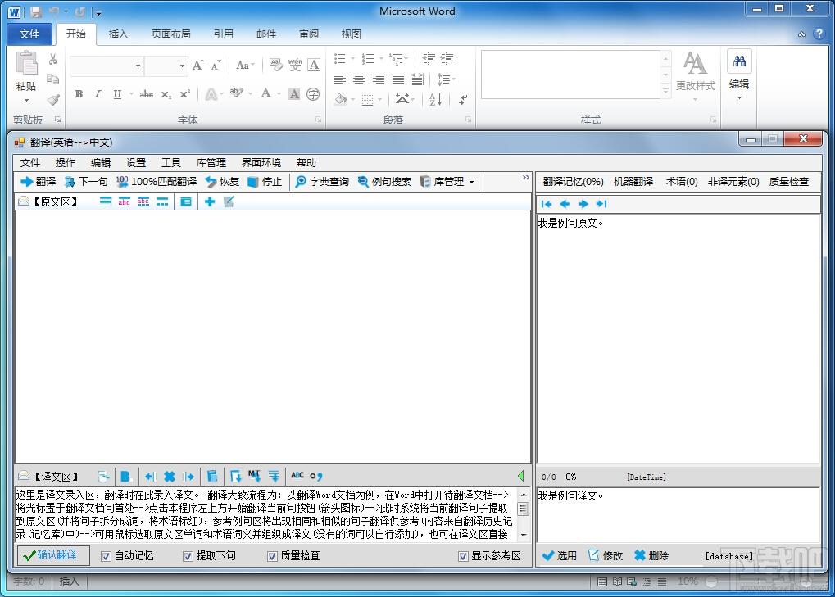Image resolution: width=835 pixels, height=597 pixels.
Task: Toggle the 提取下句 checkbox
Action: (x=188, y=556)
